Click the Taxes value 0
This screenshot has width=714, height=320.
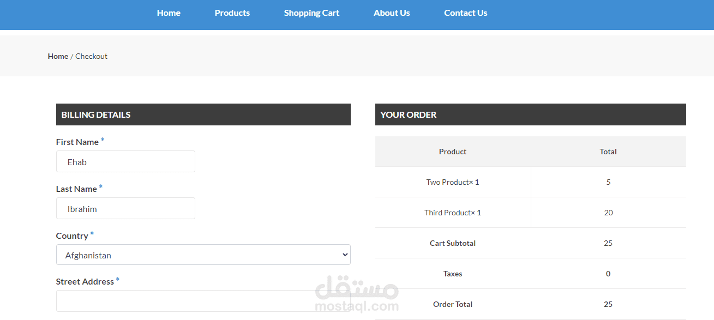pos(608,274)
